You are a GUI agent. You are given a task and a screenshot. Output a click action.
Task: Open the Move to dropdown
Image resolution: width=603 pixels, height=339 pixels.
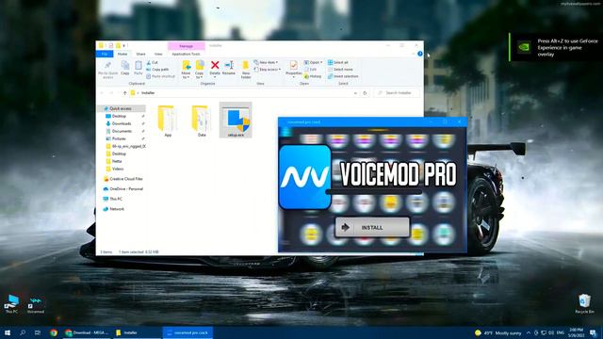pos(187,70)
